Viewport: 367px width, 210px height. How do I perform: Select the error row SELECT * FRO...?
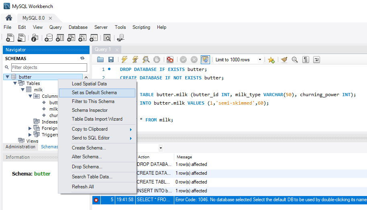[x=229, y=200]
